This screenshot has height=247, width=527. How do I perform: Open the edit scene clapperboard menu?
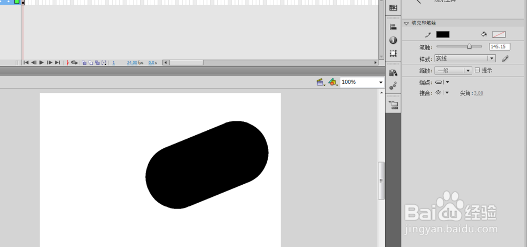coord(320,82)
